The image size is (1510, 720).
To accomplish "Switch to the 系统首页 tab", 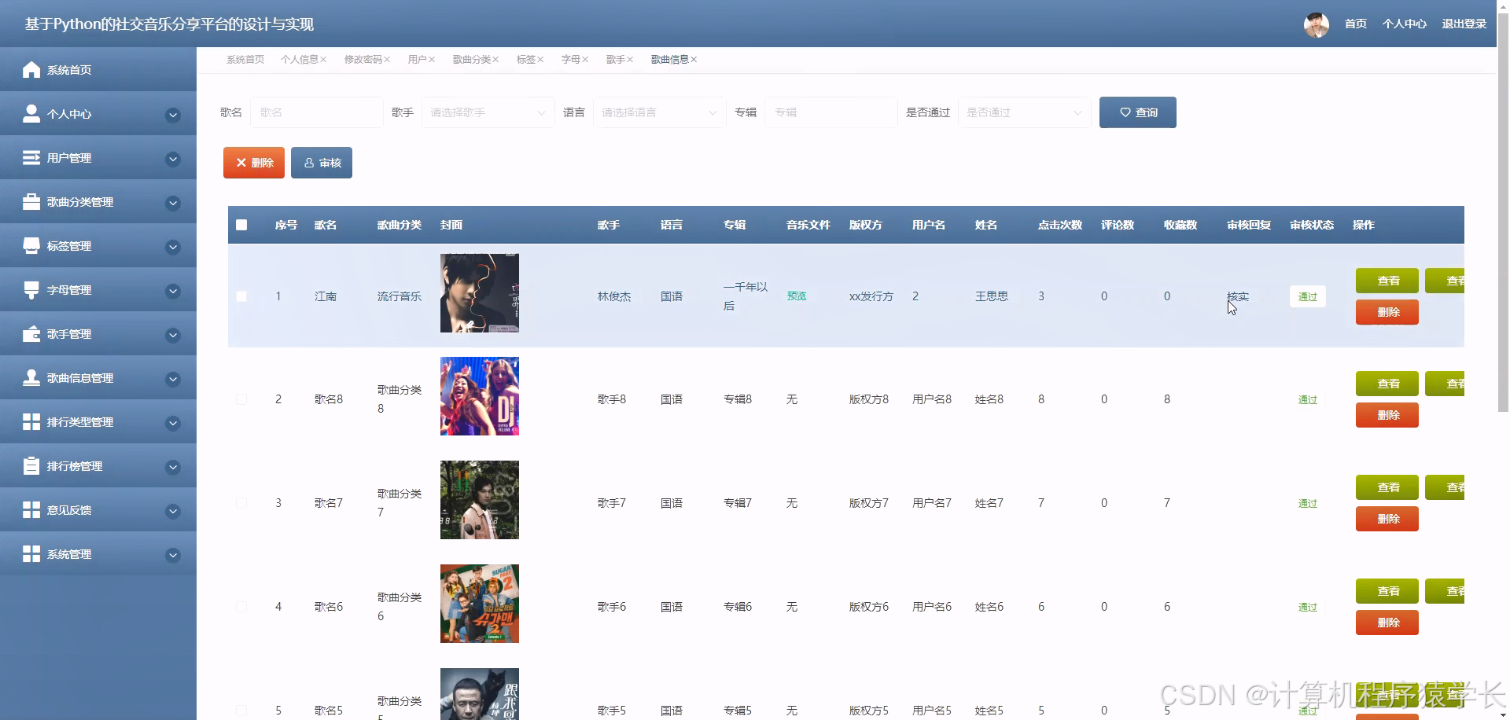I will tap(245, 60).
